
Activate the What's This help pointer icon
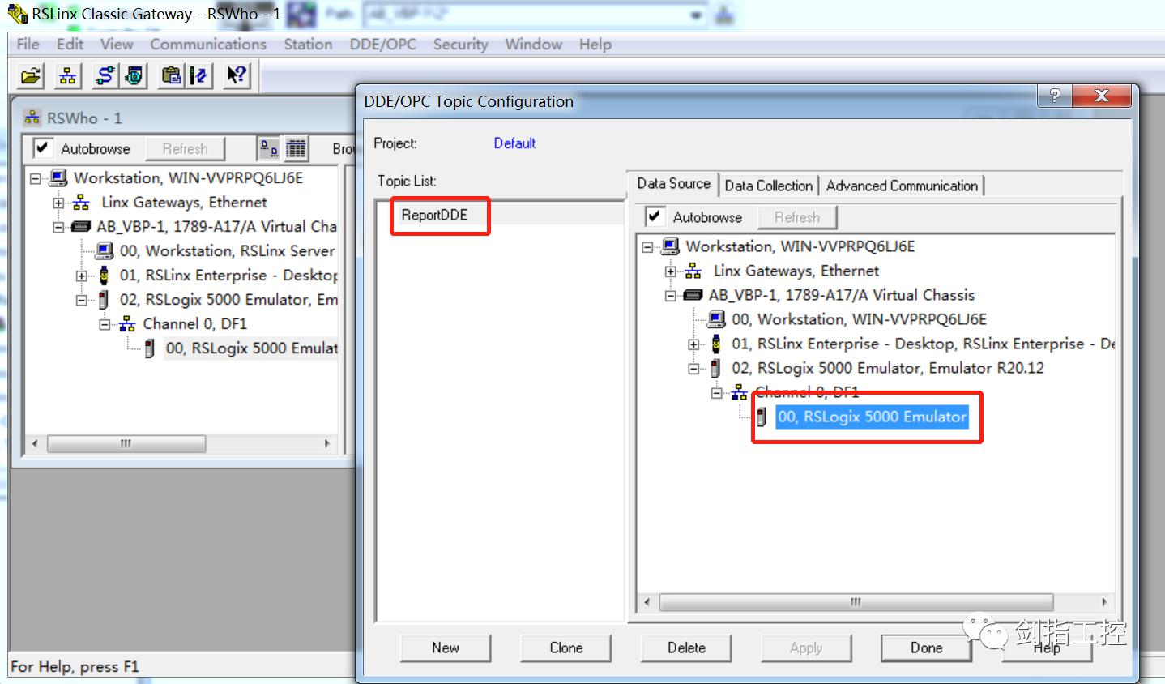tap(236, 76)
